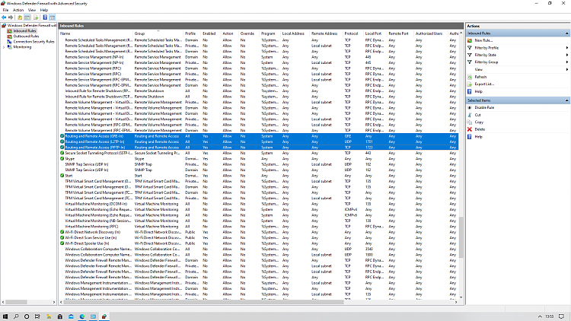Click the green check icon beside Start rule
The image size is (571, 321).
(62, 176)
